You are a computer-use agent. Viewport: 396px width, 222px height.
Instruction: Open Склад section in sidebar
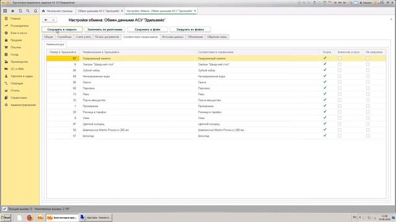14,55
